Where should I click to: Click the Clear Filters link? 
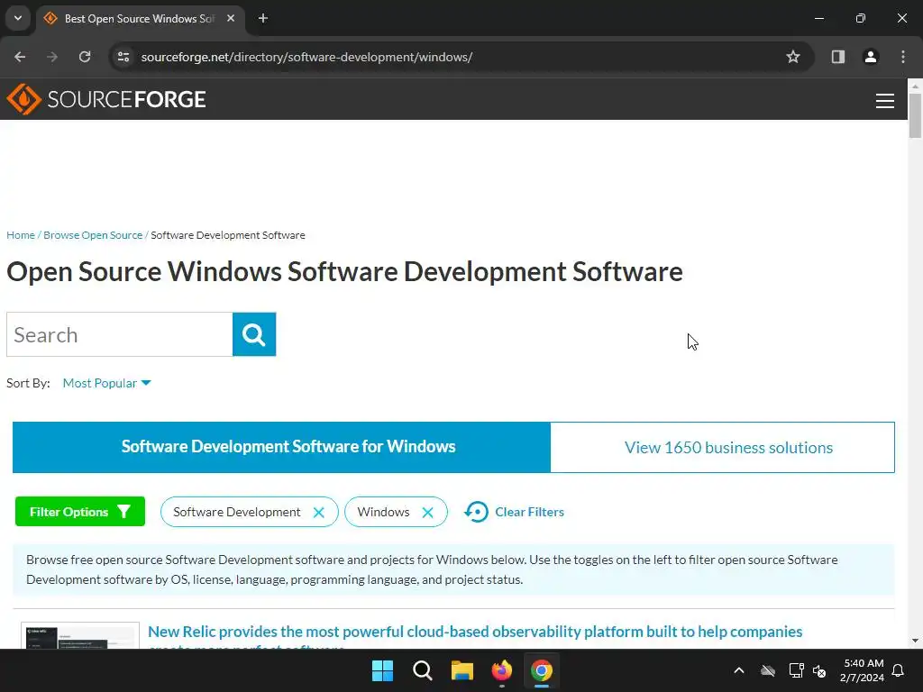[529, 512]
